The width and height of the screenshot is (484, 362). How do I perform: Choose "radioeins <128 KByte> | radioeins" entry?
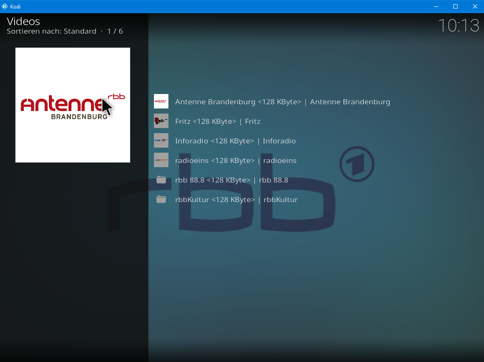[236, 160]
